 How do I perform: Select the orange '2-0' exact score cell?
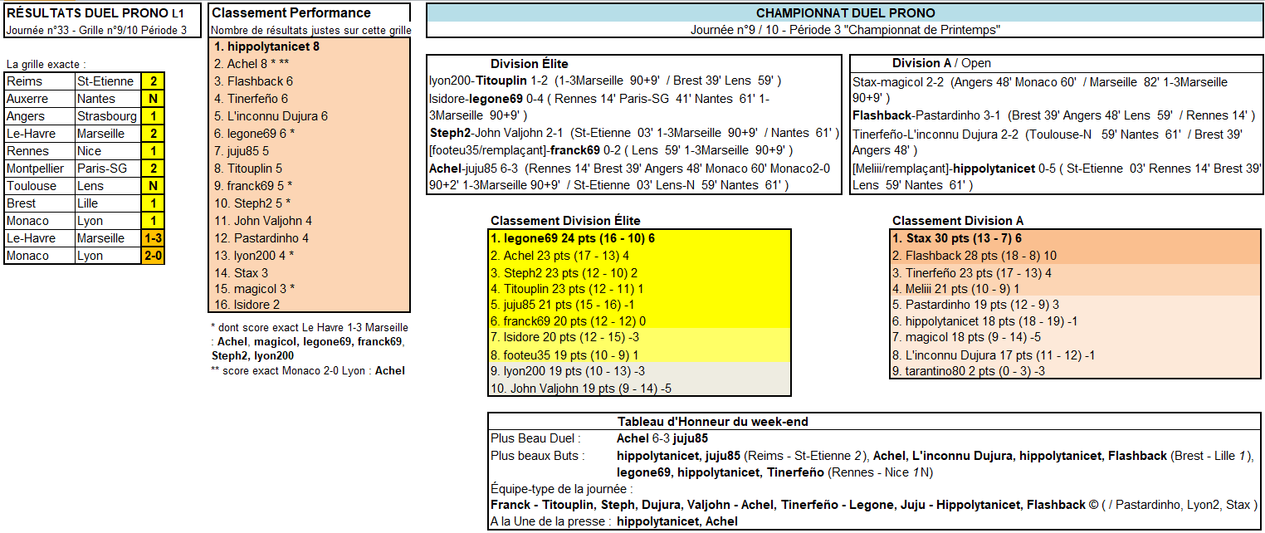coord(153,256)
